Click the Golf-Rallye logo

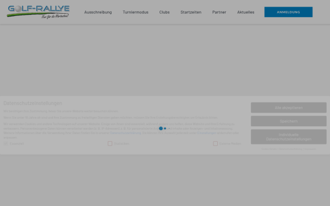pos(38,12)
